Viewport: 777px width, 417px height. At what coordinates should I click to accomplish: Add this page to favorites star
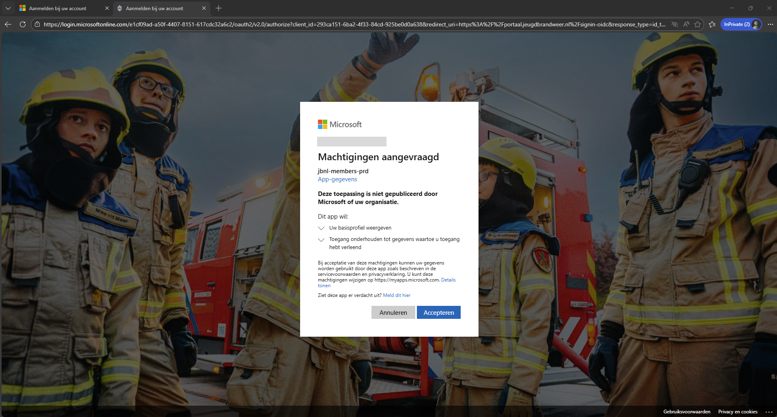click(698, 24)
